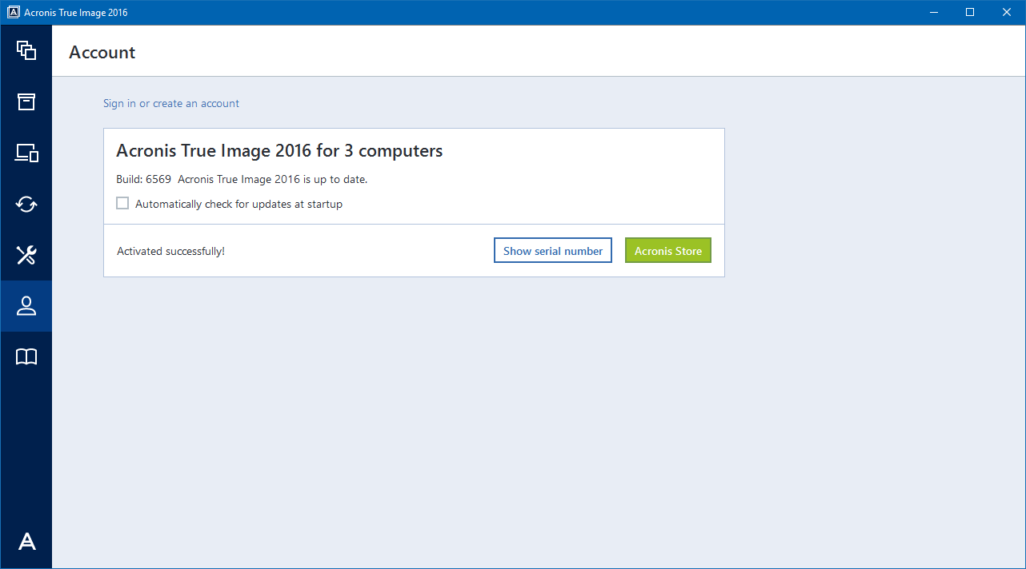
Task: Click the 'Activated successfully!' message
Action: (170, 251)
